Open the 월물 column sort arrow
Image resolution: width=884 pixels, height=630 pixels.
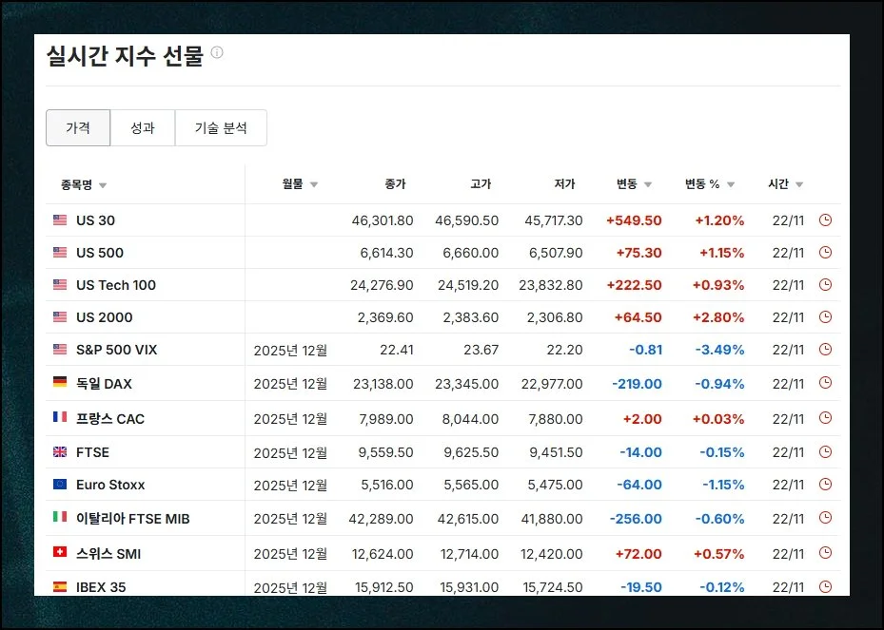point(314,184)
